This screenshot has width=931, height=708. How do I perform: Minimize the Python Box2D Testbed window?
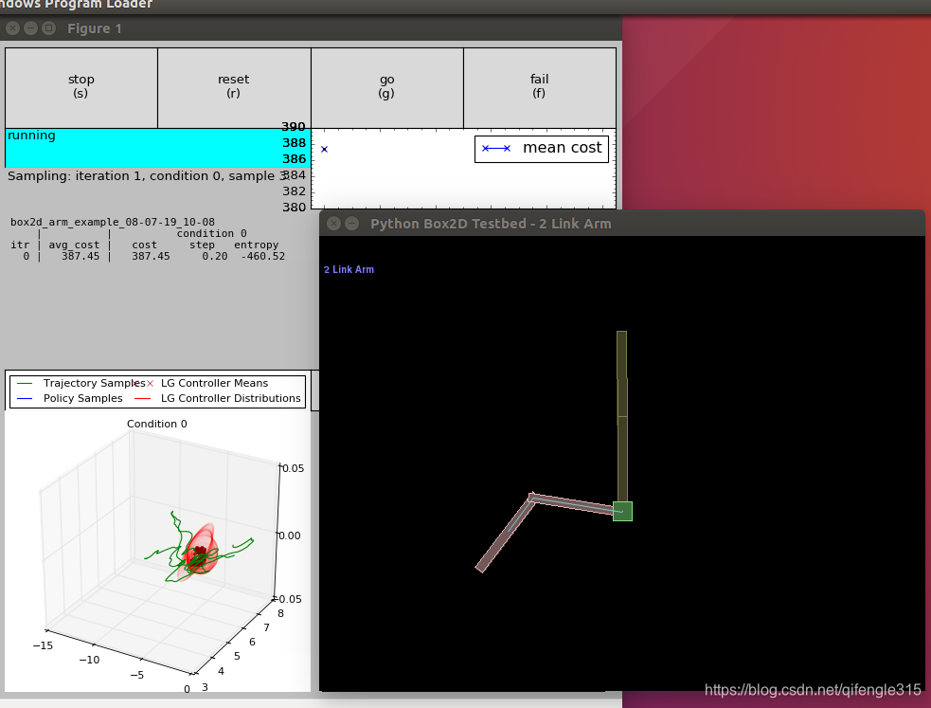click(352, 224)
